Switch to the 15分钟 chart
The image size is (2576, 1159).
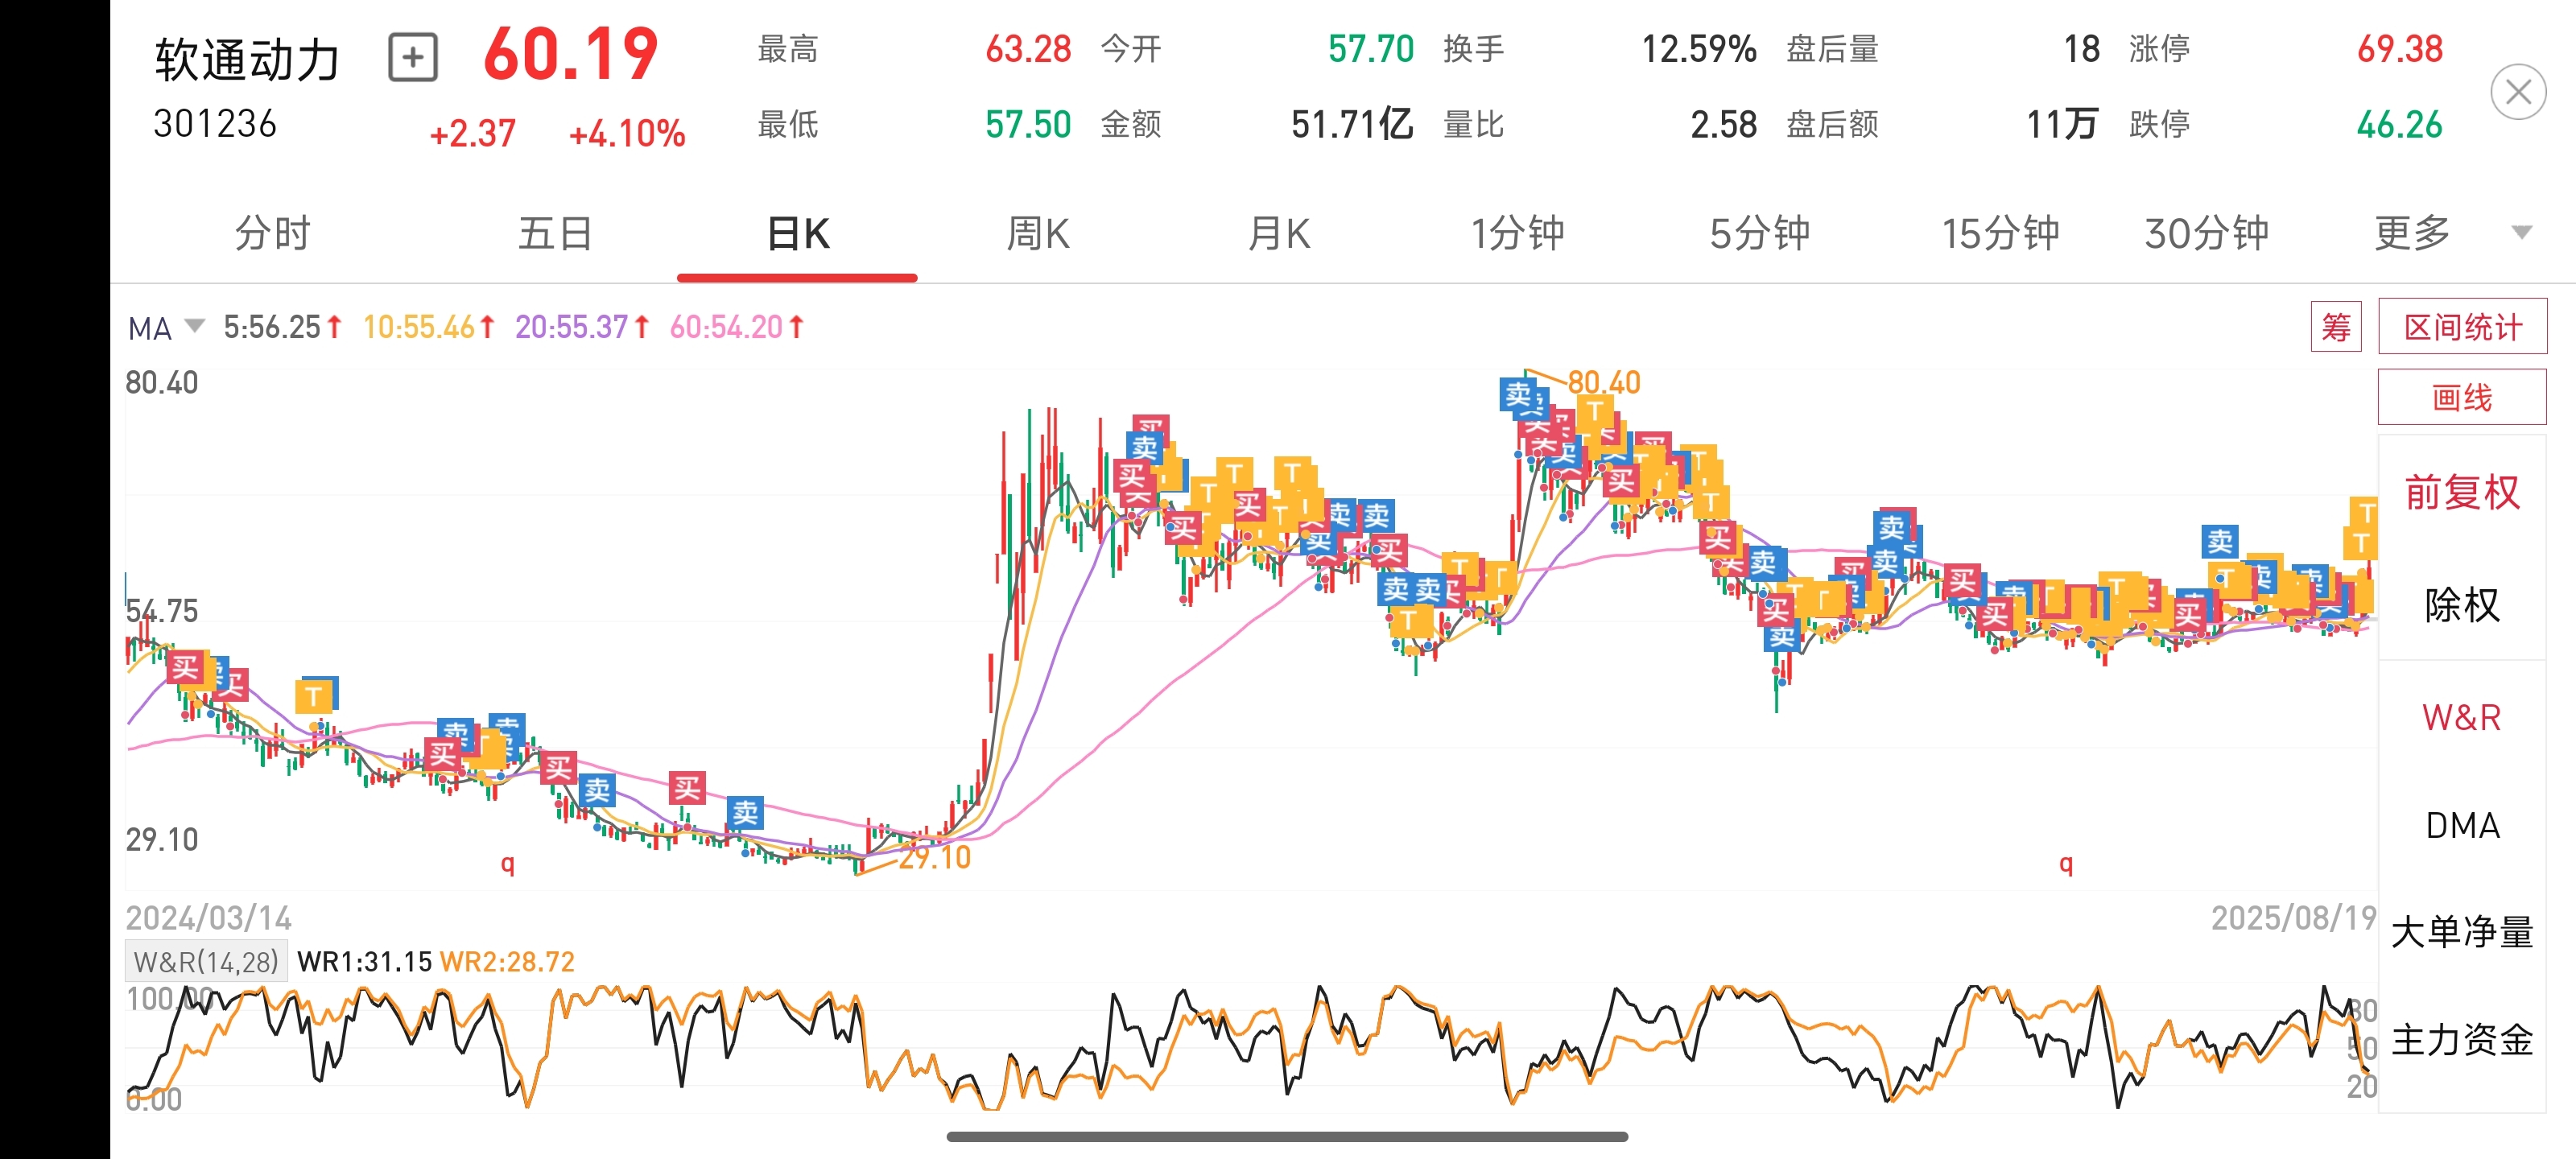coord(2000,233)
